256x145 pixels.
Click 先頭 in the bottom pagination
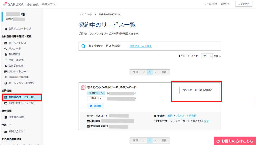(135, 140)
